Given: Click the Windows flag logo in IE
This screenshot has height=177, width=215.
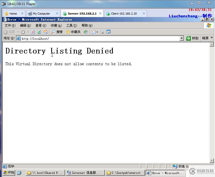Looking at the screenshot, I should click(x=209, y=26).
